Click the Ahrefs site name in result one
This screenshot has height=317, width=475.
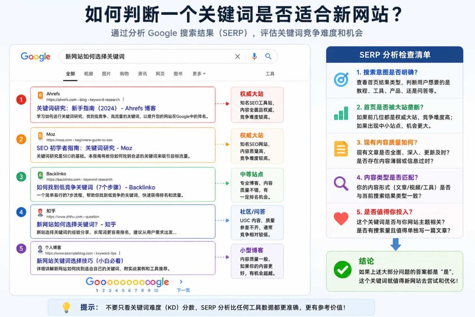tap(53, 94)
